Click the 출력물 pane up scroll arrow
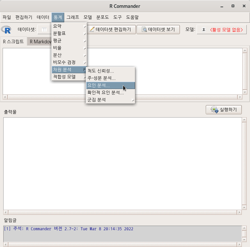The height and width of the screenshot is (247, 250). coord(244,120)
